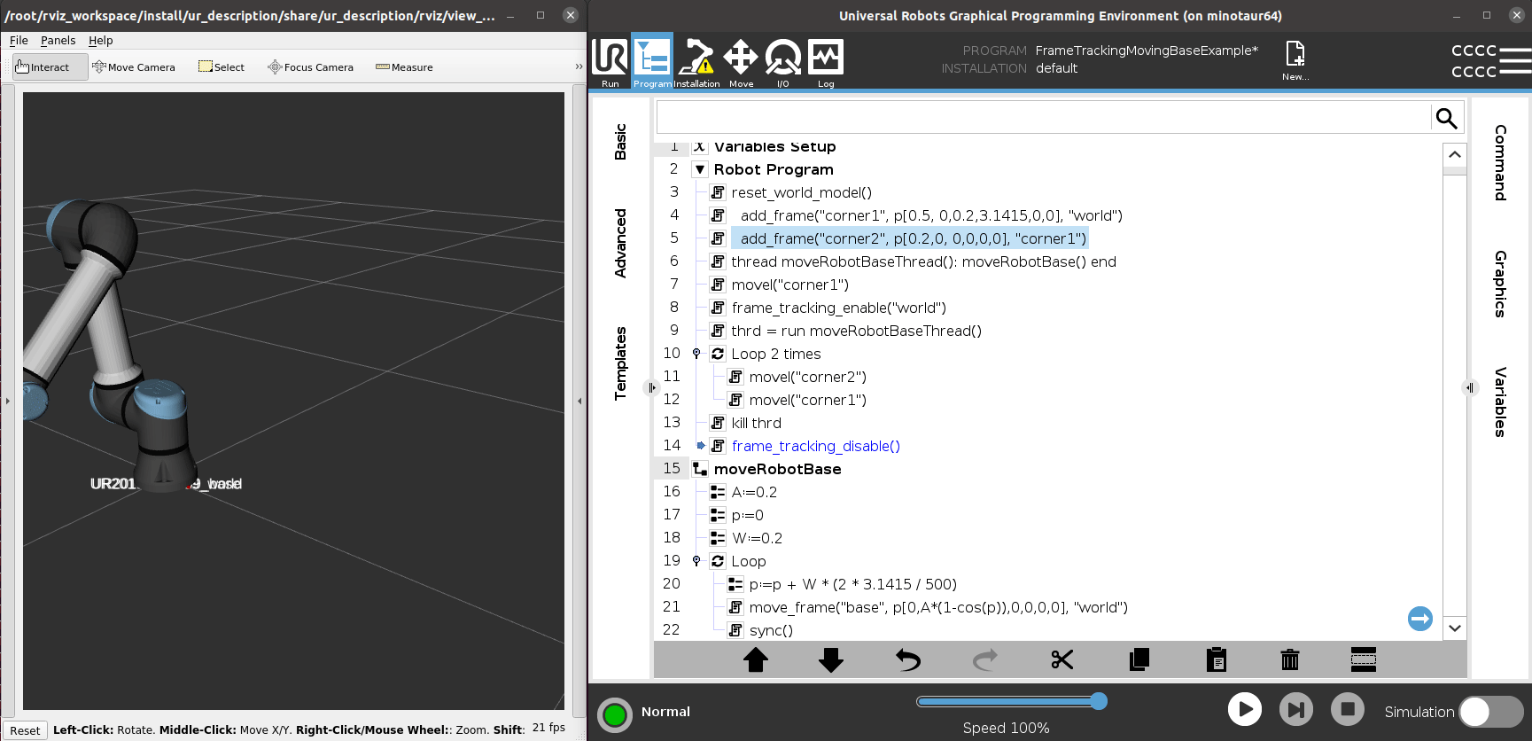Switch to the Advanced side tab
Viewport: 1532px width, 741px height.
click(620, 243)
